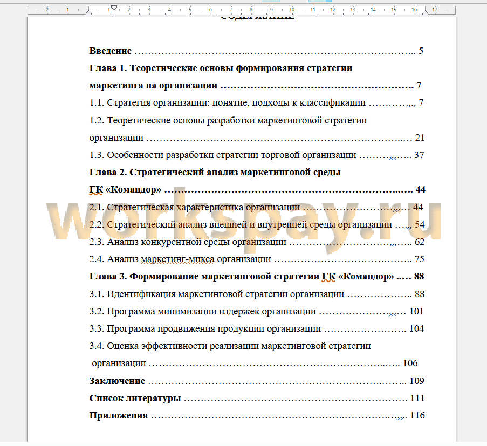Click page number "111"
Screen dimensions: 487x446
pyautogui.click(x=418, y=398)
